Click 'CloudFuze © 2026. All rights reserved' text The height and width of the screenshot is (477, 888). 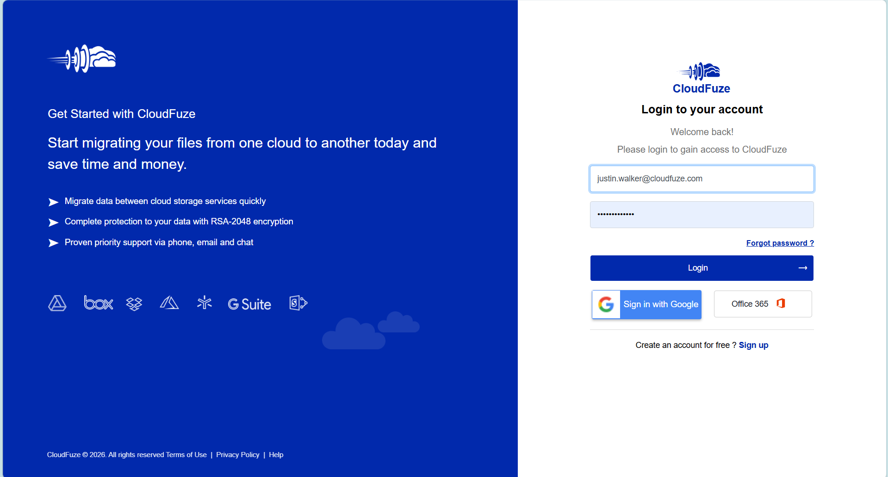tap(106, 455)
